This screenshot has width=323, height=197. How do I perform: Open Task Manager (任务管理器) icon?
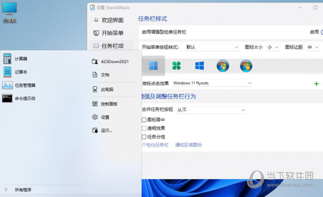pyautogui.click(x=8, y=85)
